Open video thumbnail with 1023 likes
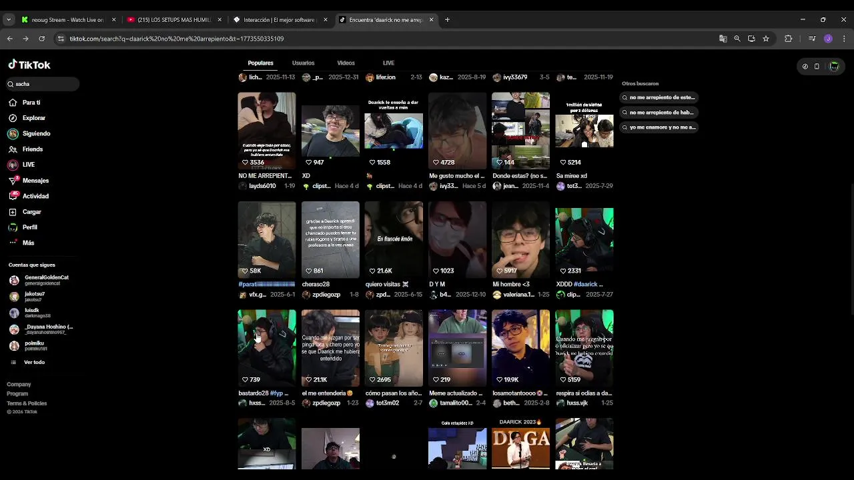854x480 pixels. (458, 239)
